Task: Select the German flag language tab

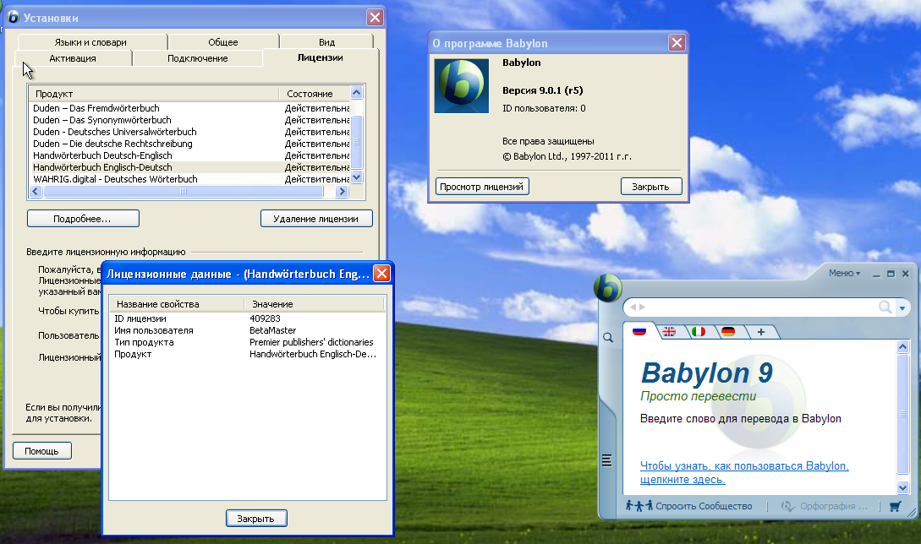Action: click(x=728, y=332)
